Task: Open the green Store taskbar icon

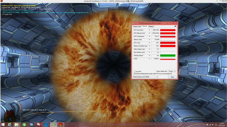Action: tap(24, 124)
